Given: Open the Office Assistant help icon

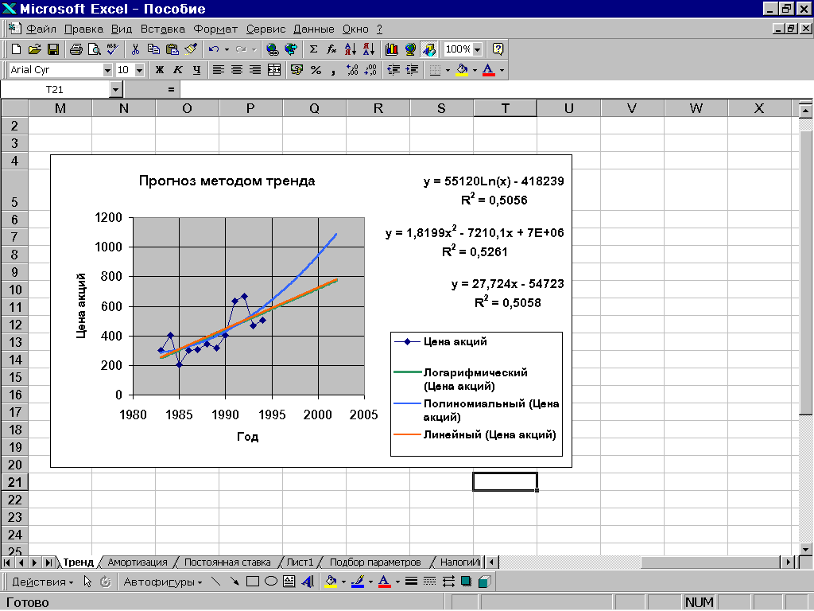Looking at the screenshot, I should (498, 49).
